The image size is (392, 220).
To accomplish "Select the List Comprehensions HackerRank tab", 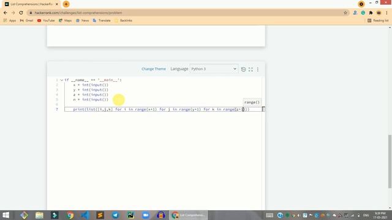I will click(x=31, y=4).
